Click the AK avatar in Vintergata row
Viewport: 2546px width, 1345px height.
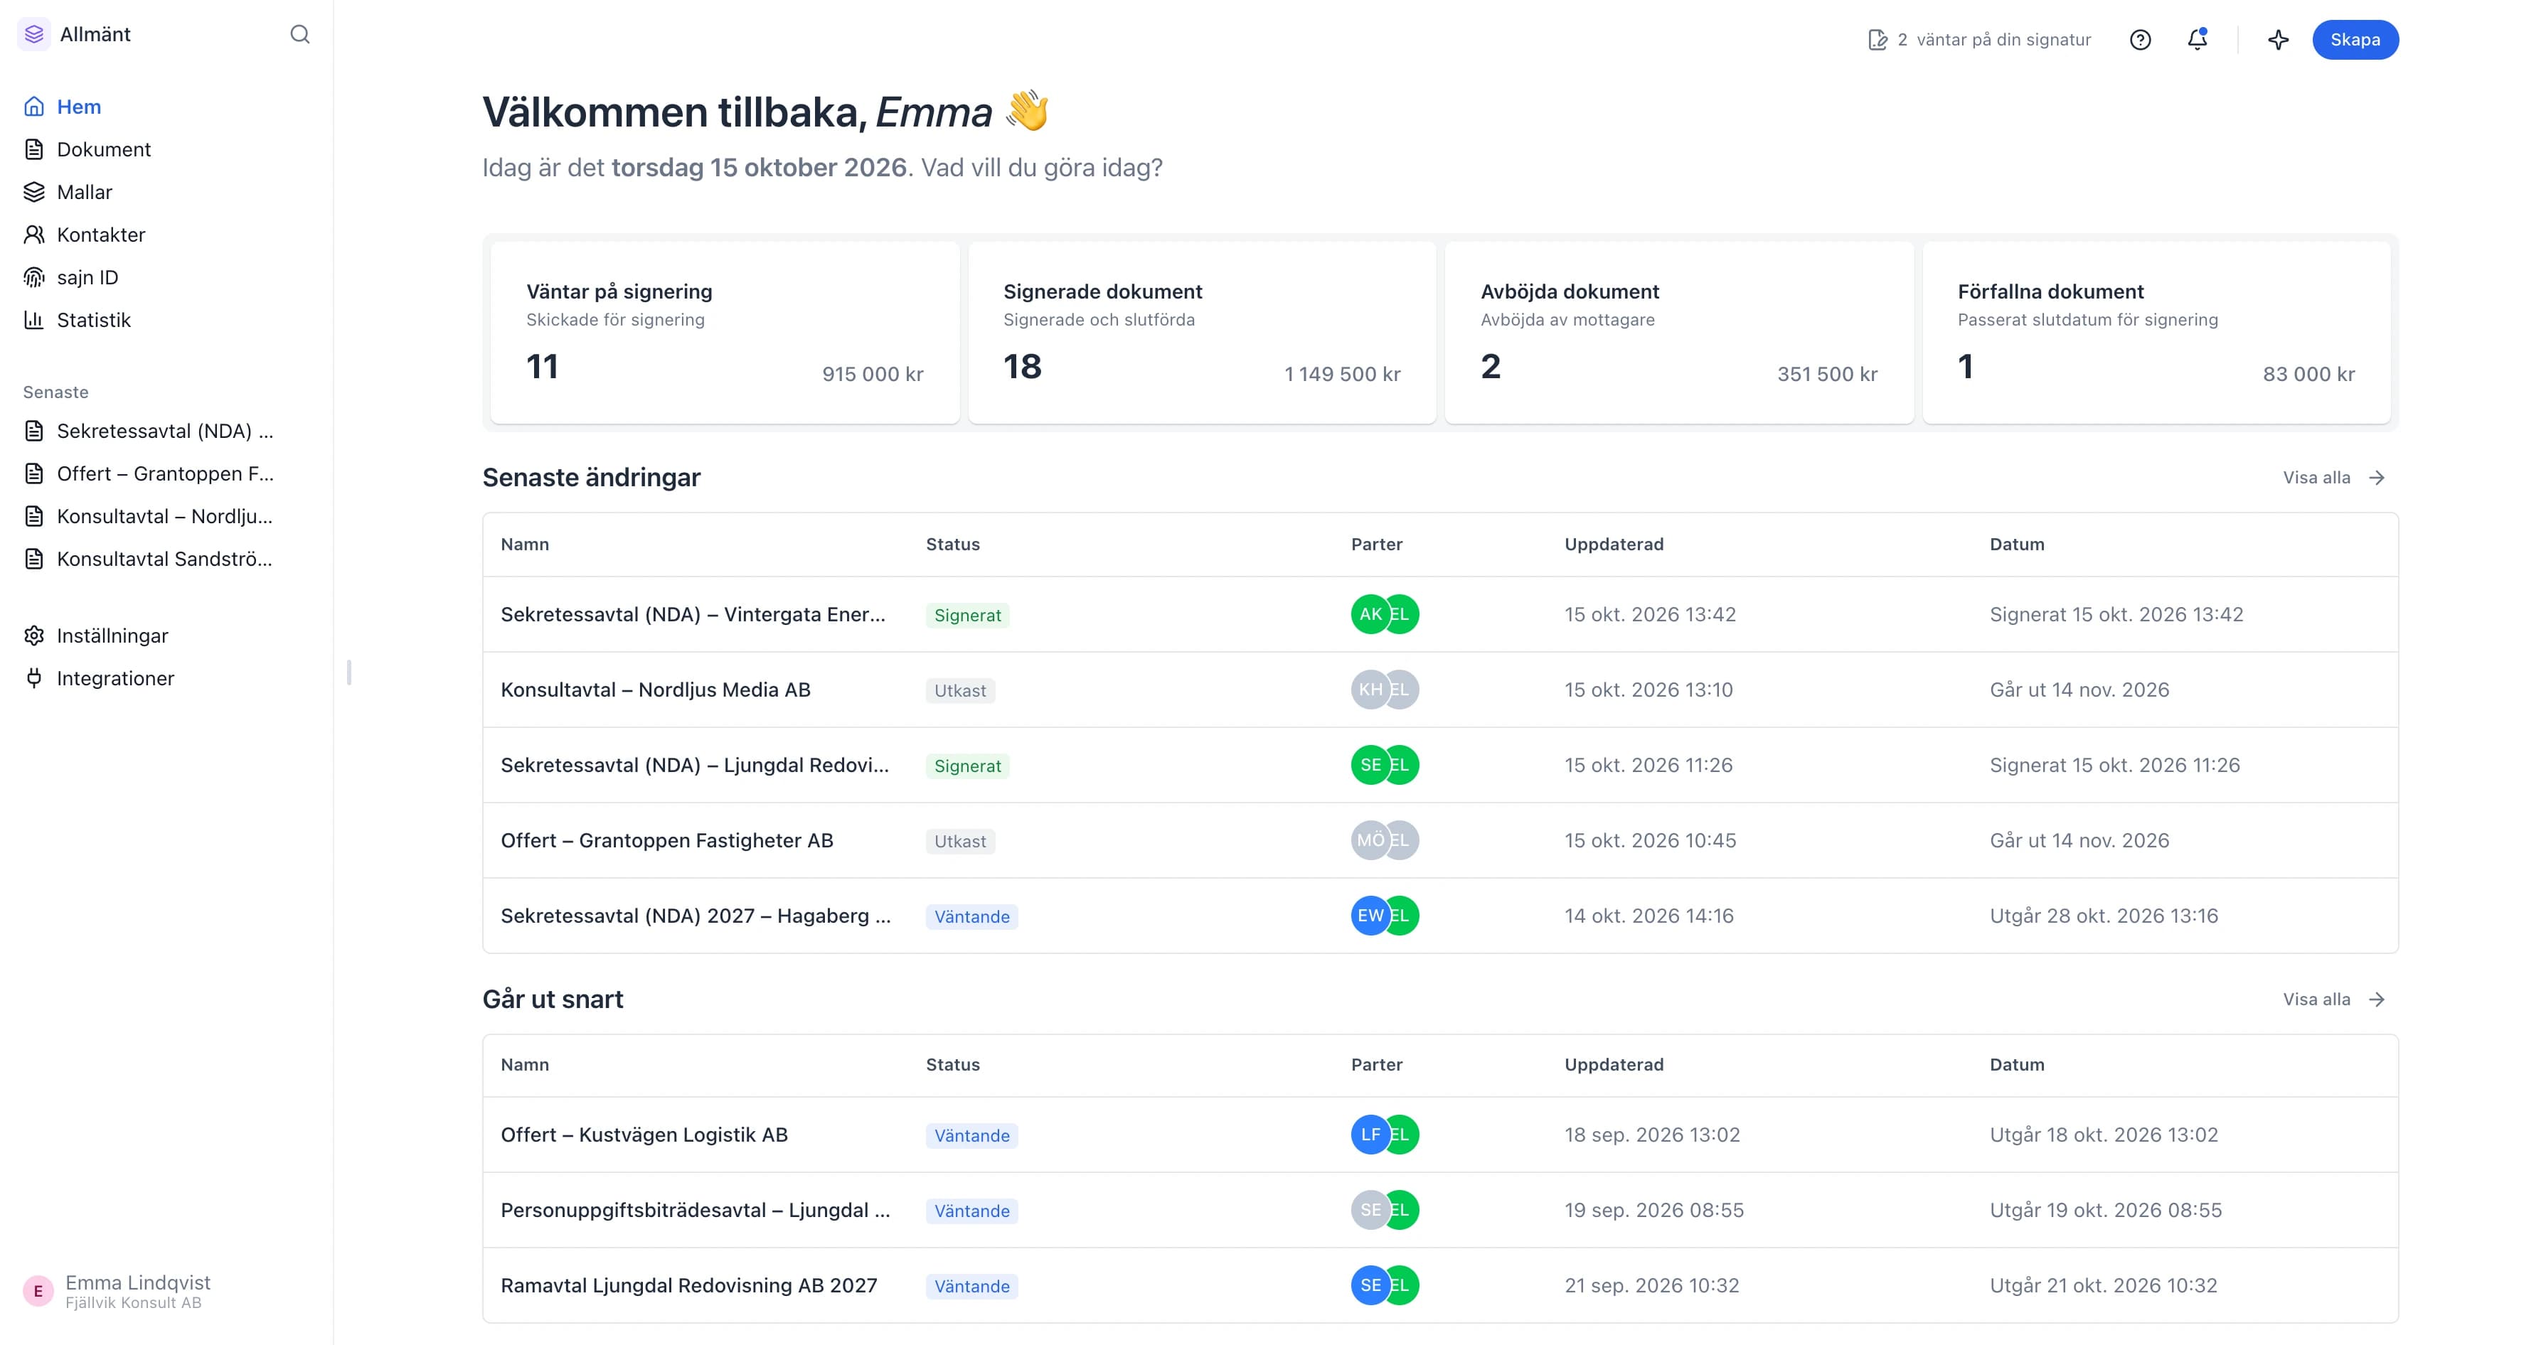(1370, 615)
